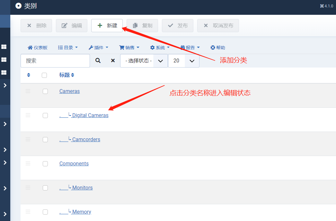336x221 pixels.
Task: Click the sort order arrows column icon
Action: click(29, 75)
